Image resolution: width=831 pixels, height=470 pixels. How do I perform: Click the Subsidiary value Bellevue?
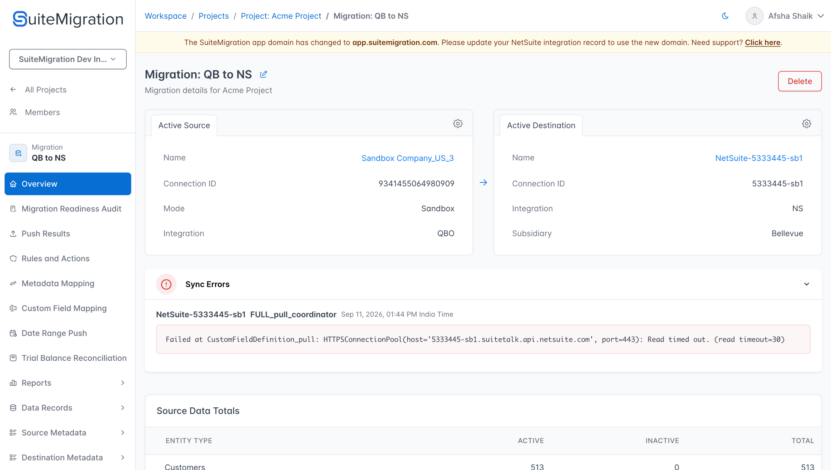point(787,233)
